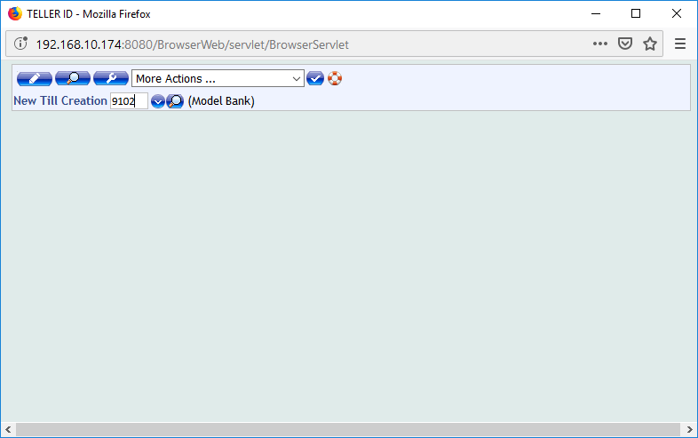Open the site information icon in address bar
Image resolution: width=698 pixels, height=438 pixels.
pos(20,44)
